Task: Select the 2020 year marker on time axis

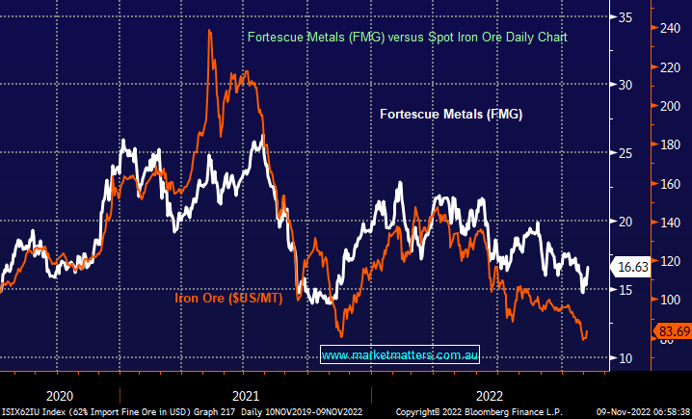Action: [x=59, y=395]
